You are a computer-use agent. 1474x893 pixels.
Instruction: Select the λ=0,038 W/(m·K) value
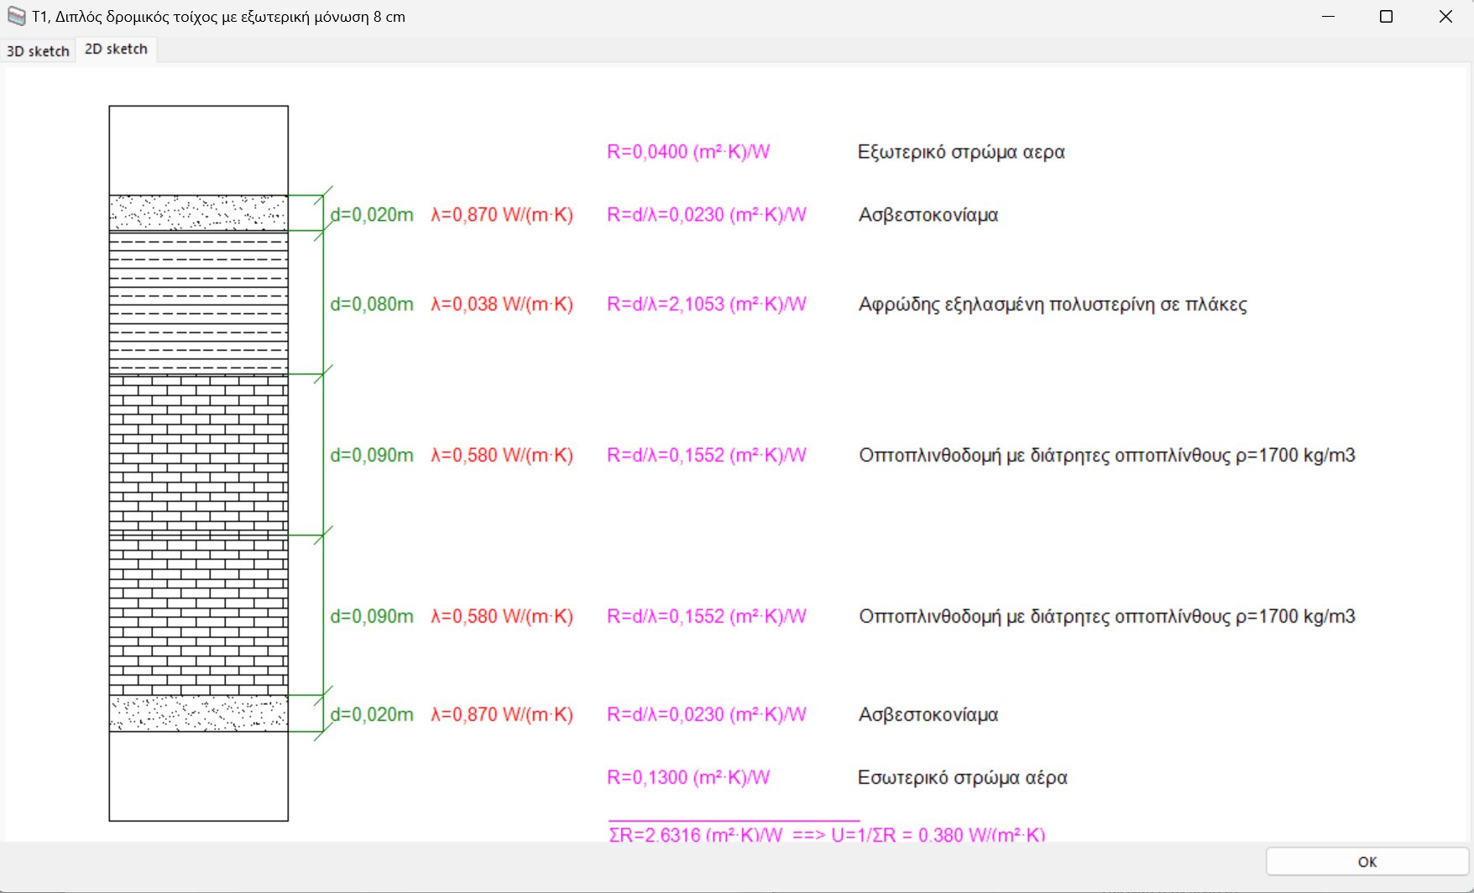point(503,305)
